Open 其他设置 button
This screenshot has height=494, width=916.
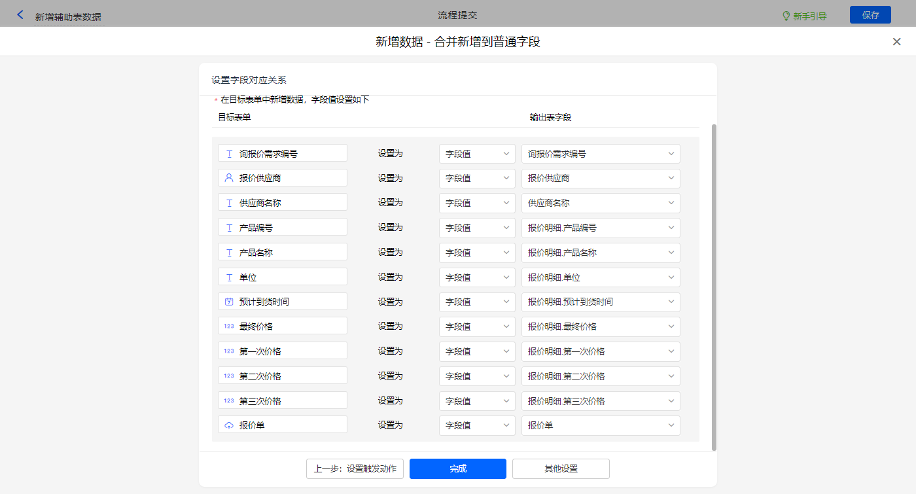click(561, 468)
